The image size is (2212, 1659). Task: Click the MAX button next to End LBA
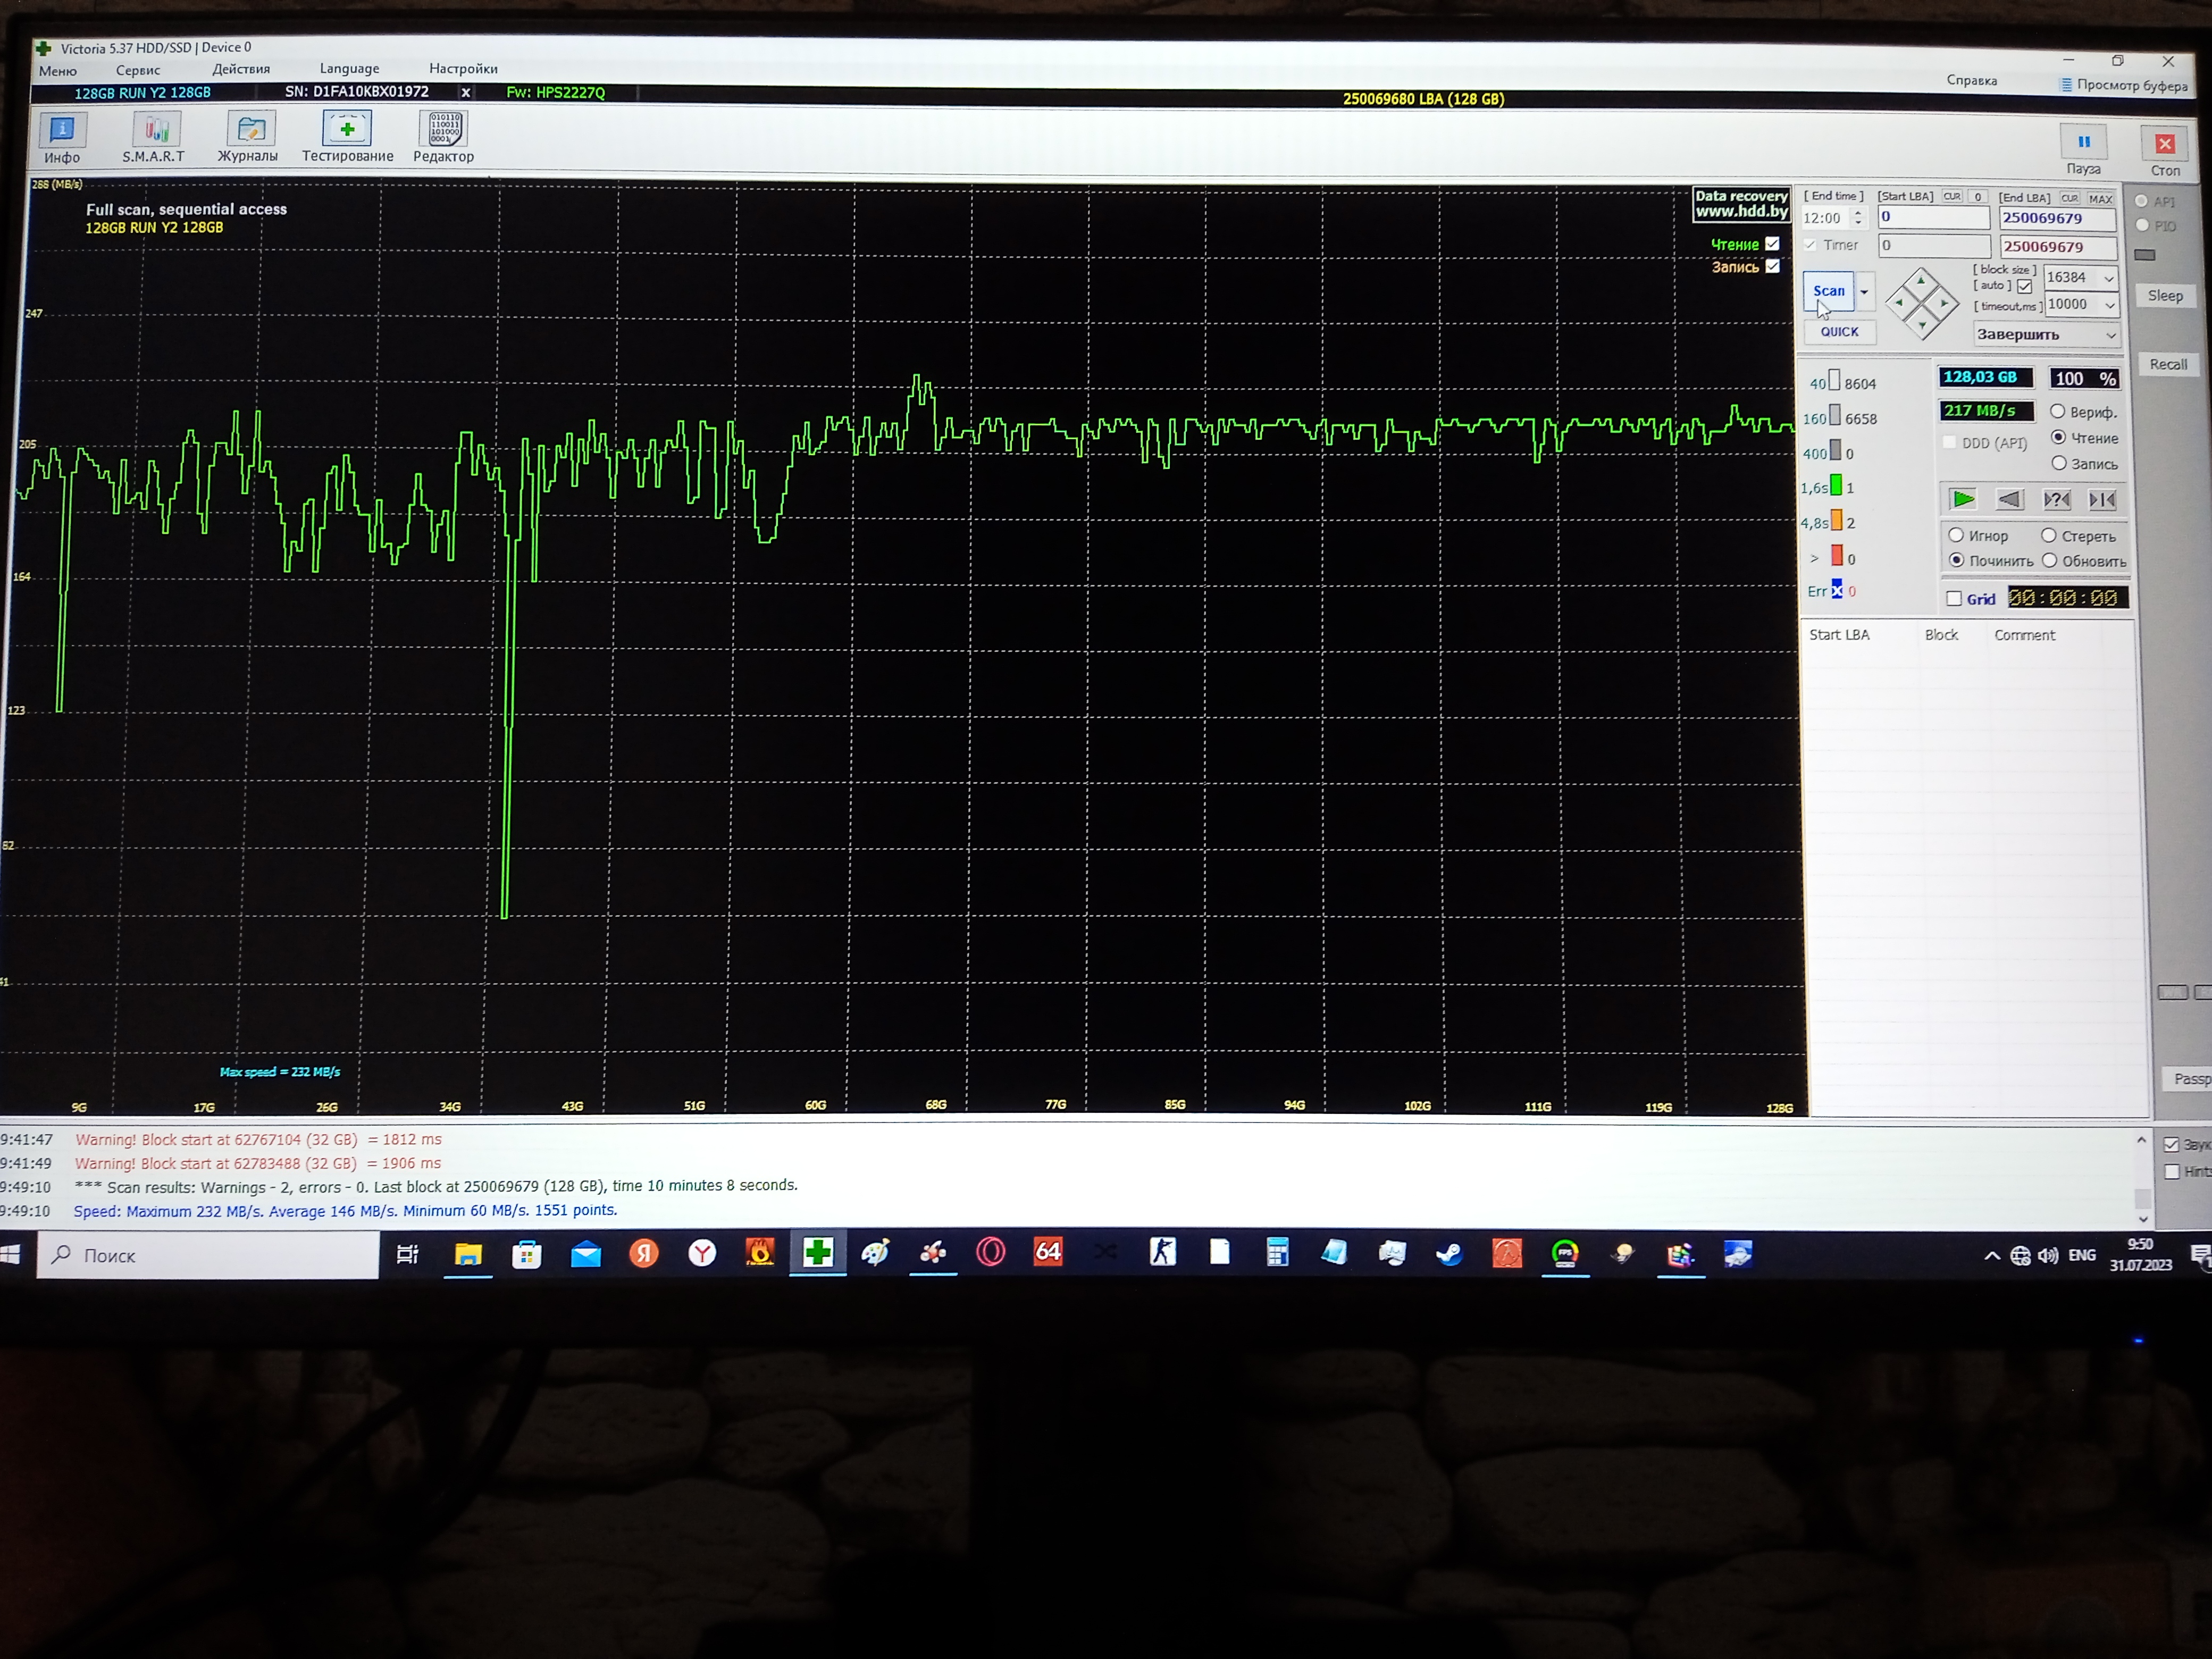(2100, 198)
